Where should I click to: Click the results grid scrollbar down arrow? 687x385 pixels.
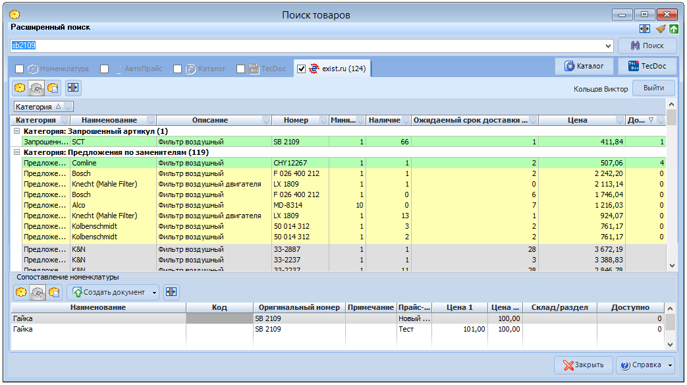[x=672, y=266]
